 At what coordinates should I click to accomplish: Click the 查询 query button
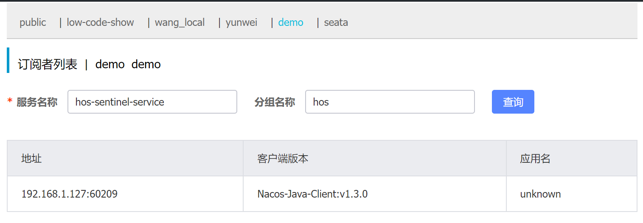(x=513, y=102)
